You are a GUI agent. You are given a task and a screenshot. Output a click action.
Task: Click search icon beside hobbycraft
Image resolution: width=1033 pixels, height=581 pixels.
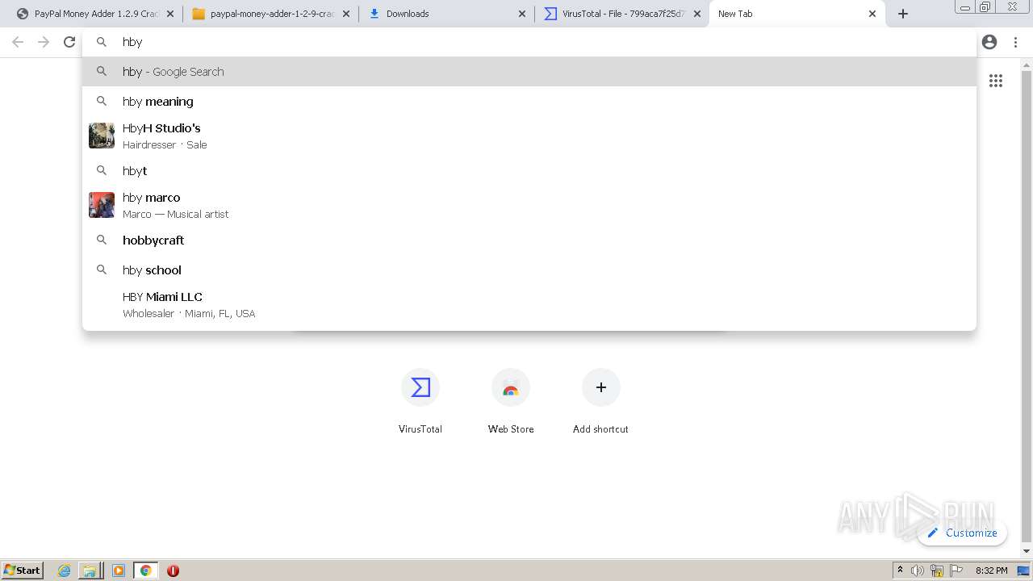pyautogui.click(x=102, y=240)
